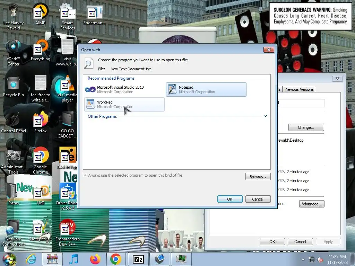Open Firefox from the taskbar

point(95,259)
